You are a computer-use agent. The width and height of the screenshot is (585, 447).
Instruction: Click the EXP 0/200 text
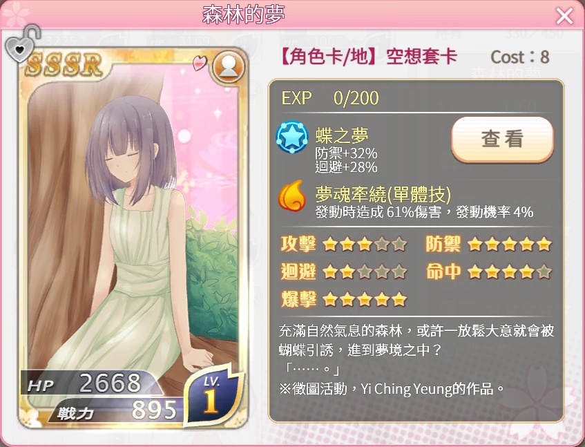(x=330, y=97)
